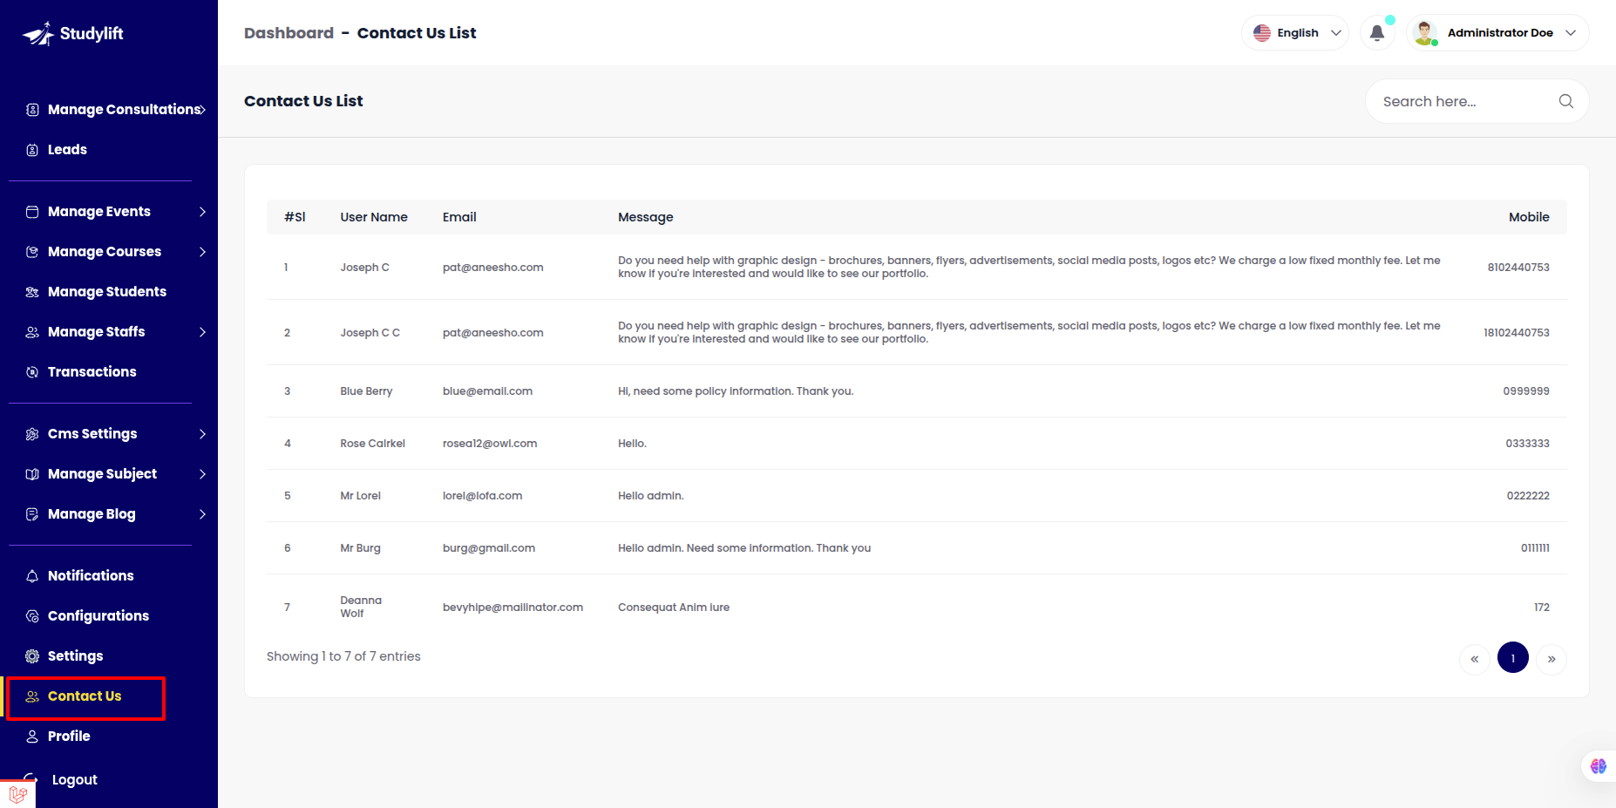
Task: Select pagination page 1
Action: point(1513,658)
